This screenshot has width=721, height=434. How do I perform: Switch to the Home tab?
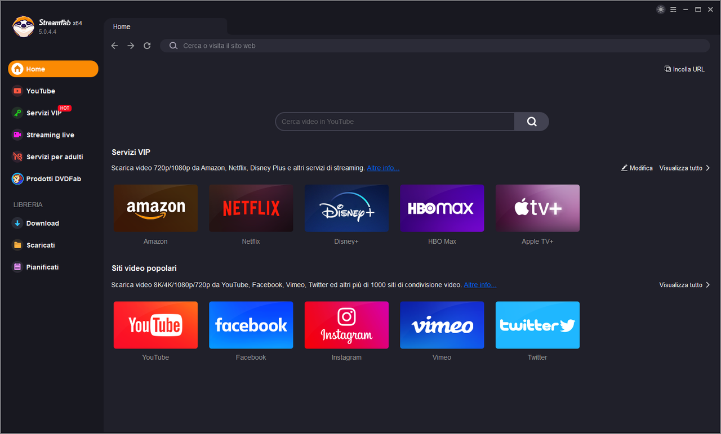(x=166, y=26)
